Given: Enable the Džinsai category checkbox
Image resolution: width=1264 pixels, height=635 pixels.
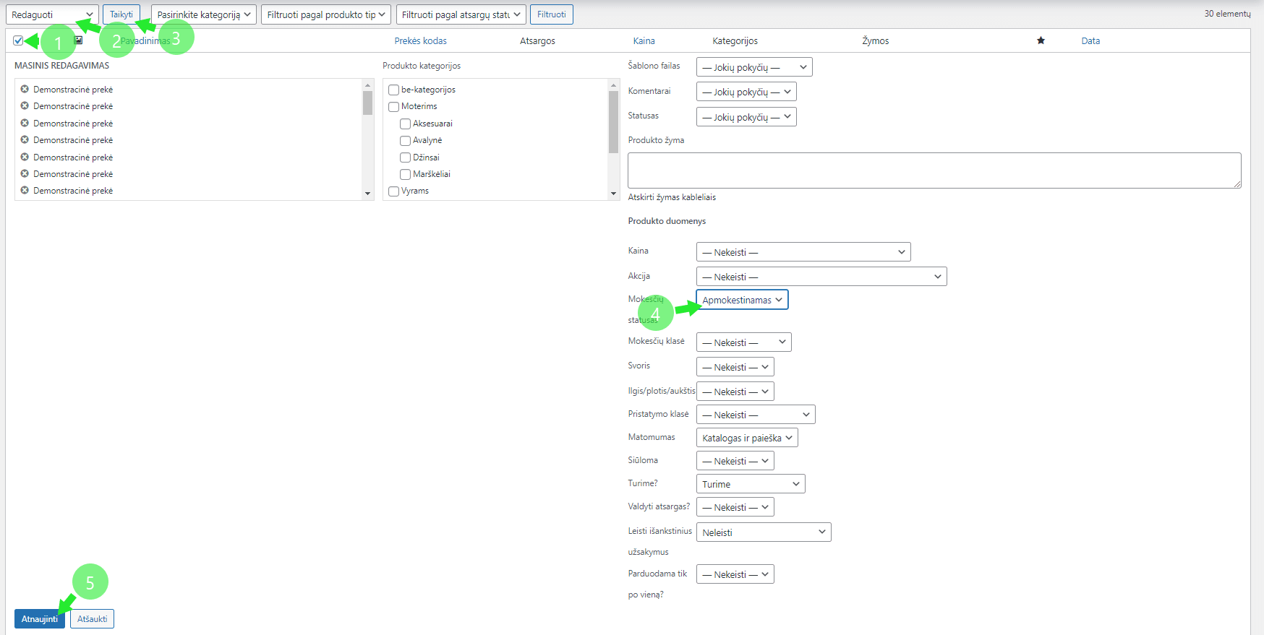Looking at the screenshot, I should [406, 157].
